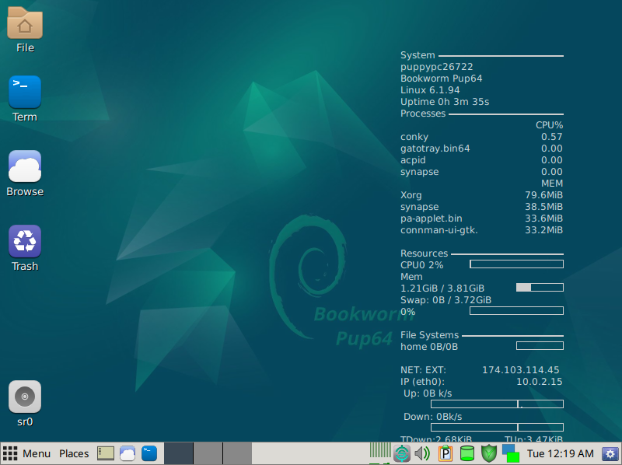Viewport: 622px width, 465px height.
Task: Click the pa-applet.bin process row
Action: pyautogui.click(x=481, y=219)
